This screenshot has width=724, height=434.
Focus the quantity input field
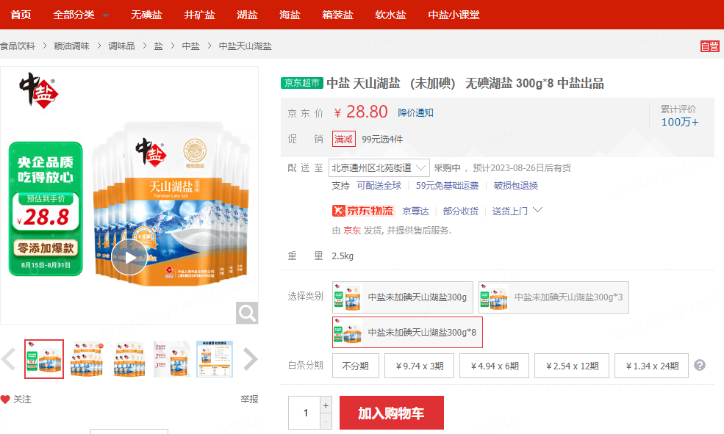[x=304, y=413]
